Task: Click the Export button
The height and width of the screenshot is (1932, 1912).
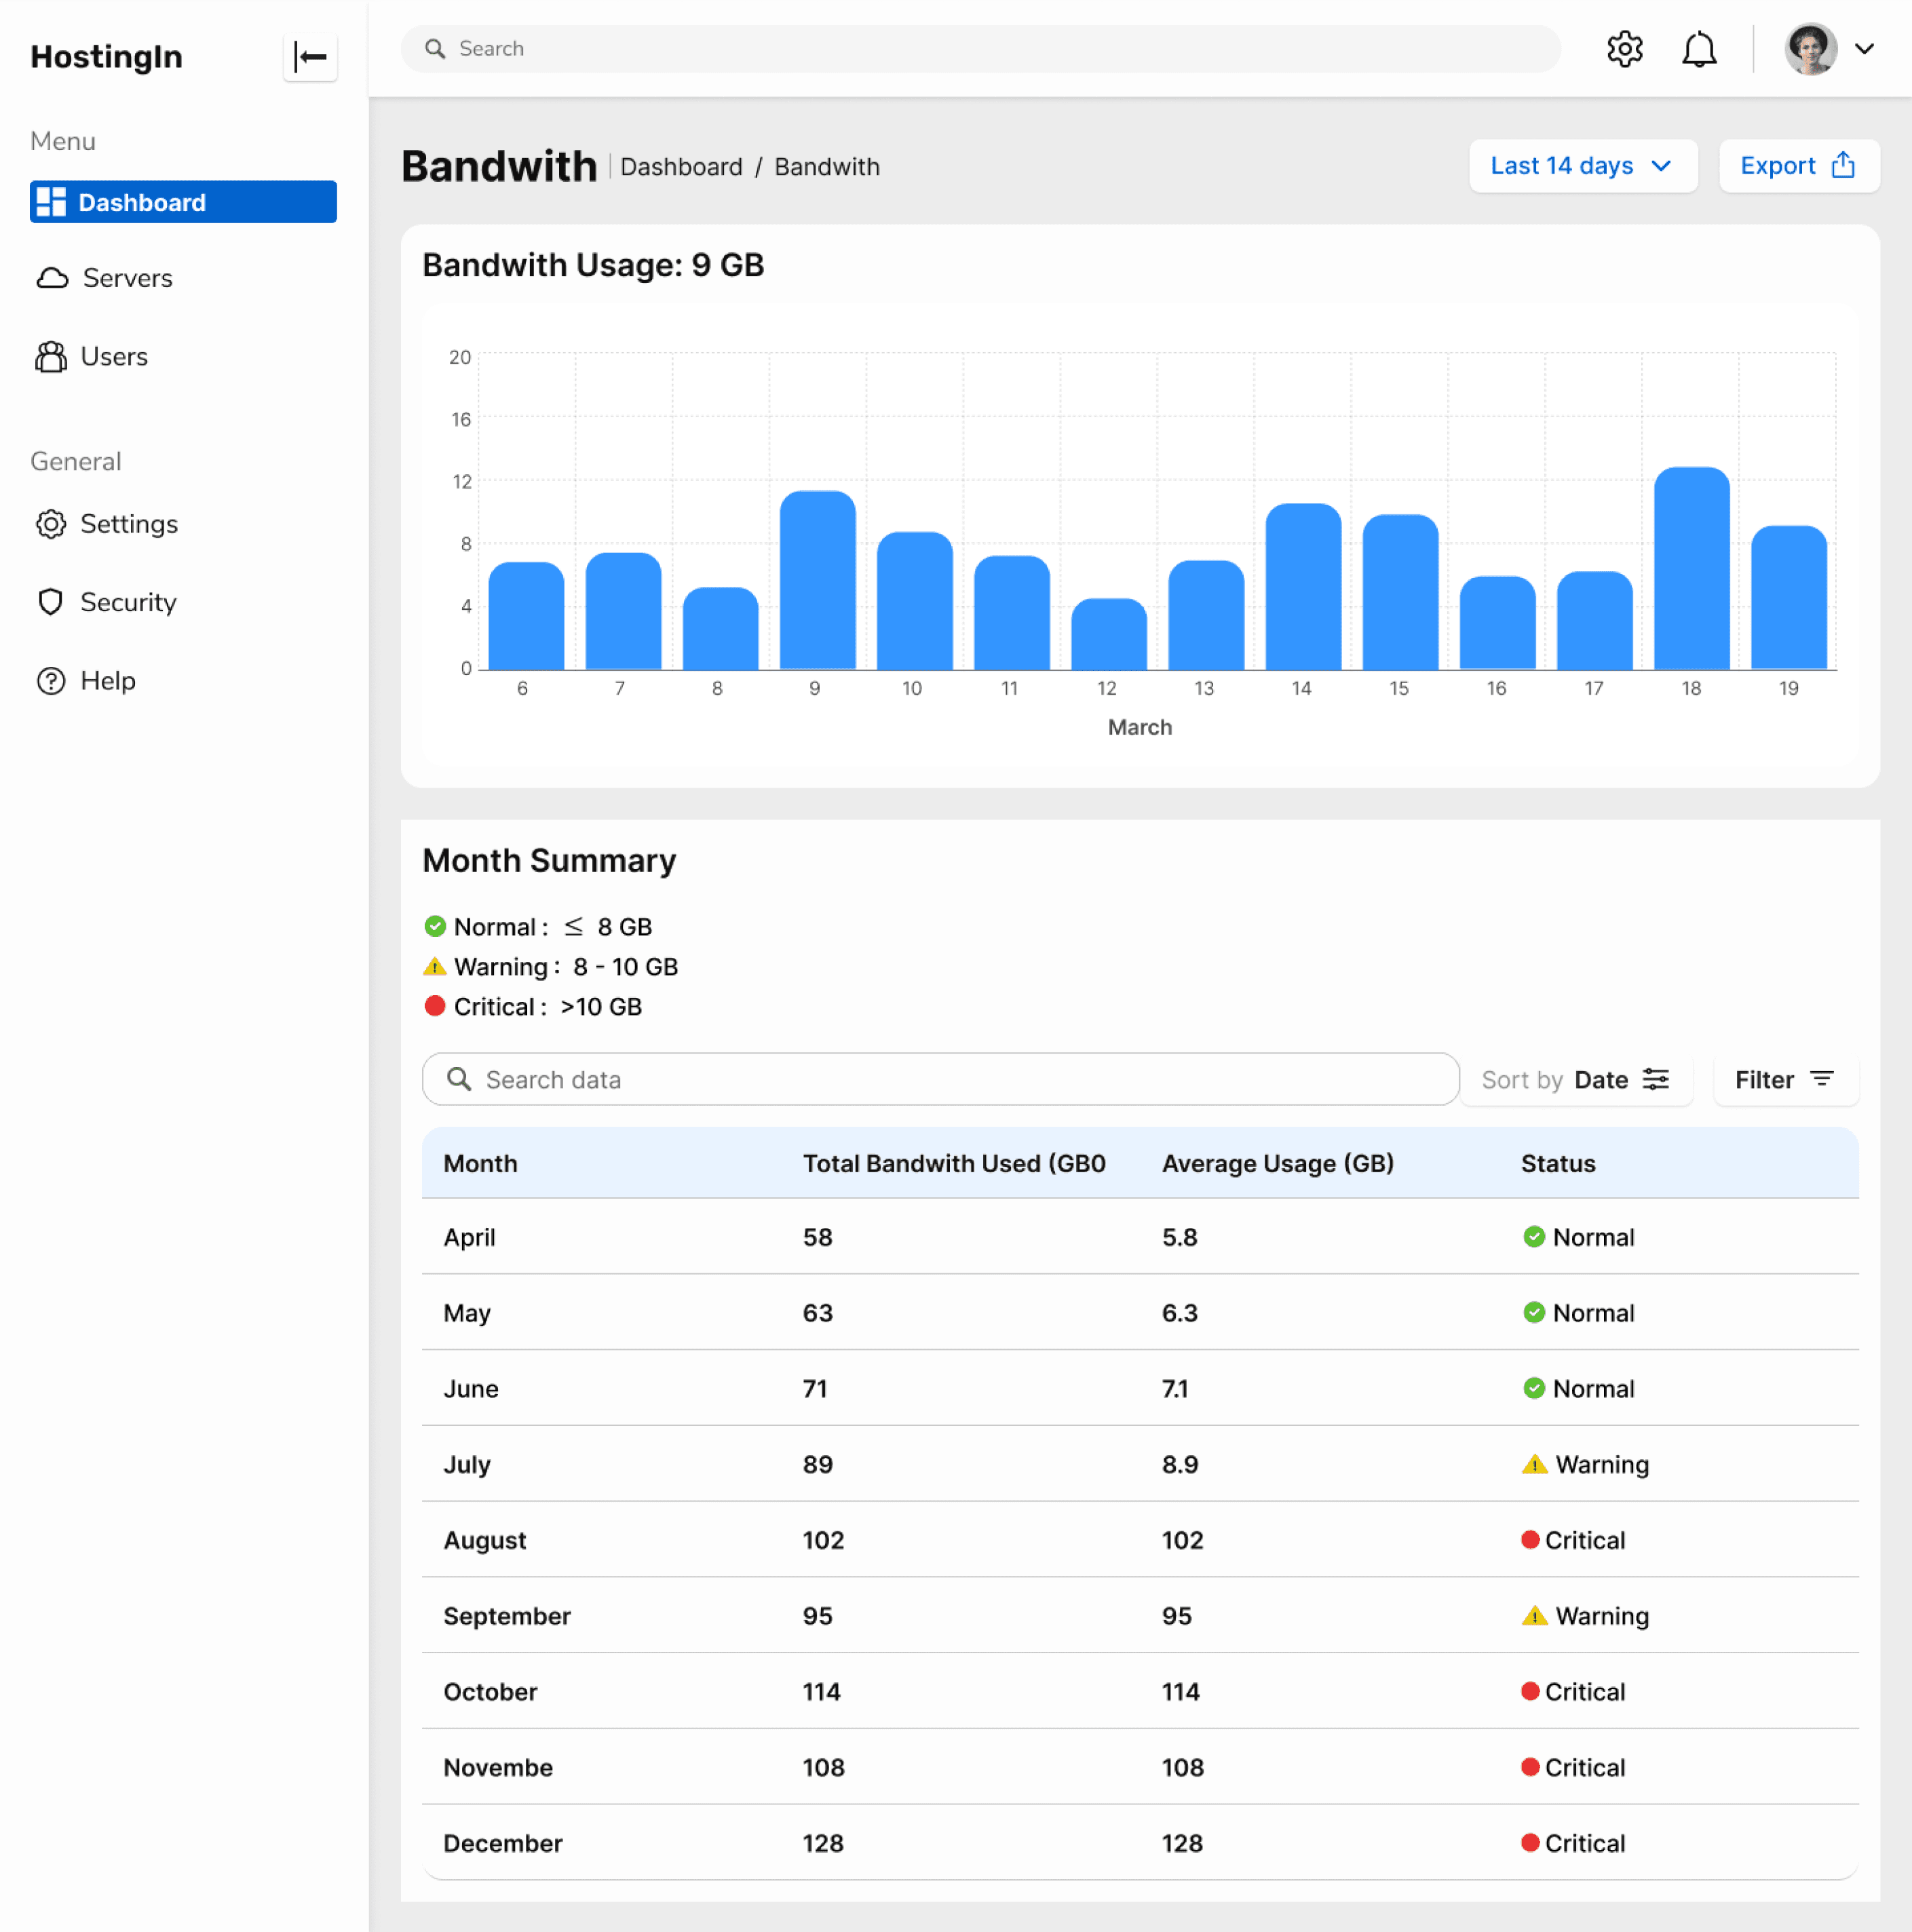Action: pos(1798,166)
